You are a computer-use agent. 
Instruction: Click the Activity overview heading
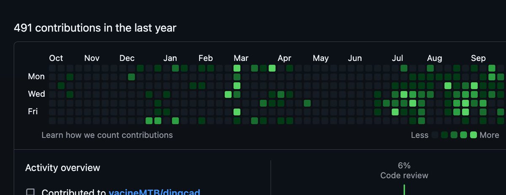(63, 168)
